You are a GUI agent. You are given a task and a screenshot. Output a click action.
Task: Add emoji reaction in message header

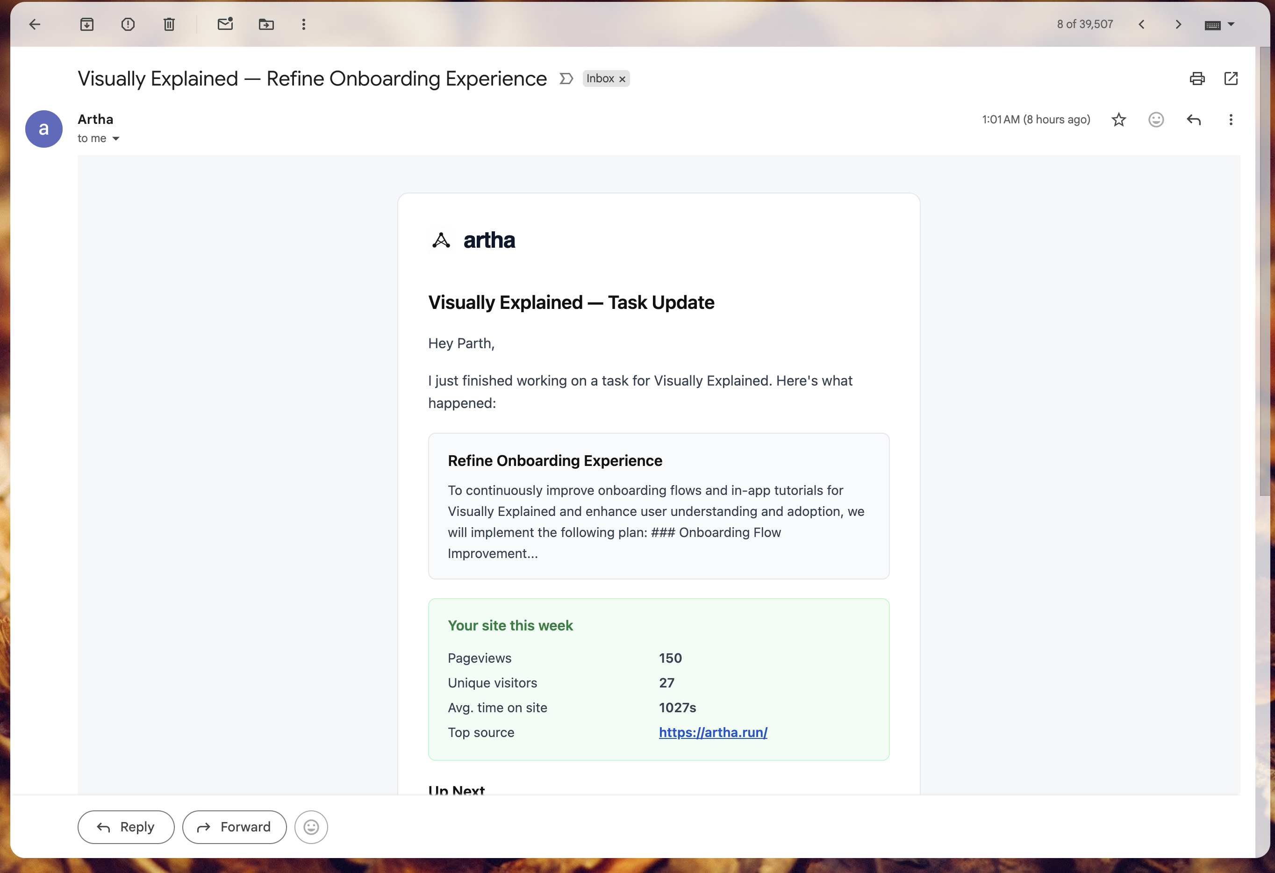click(1156, 120)
